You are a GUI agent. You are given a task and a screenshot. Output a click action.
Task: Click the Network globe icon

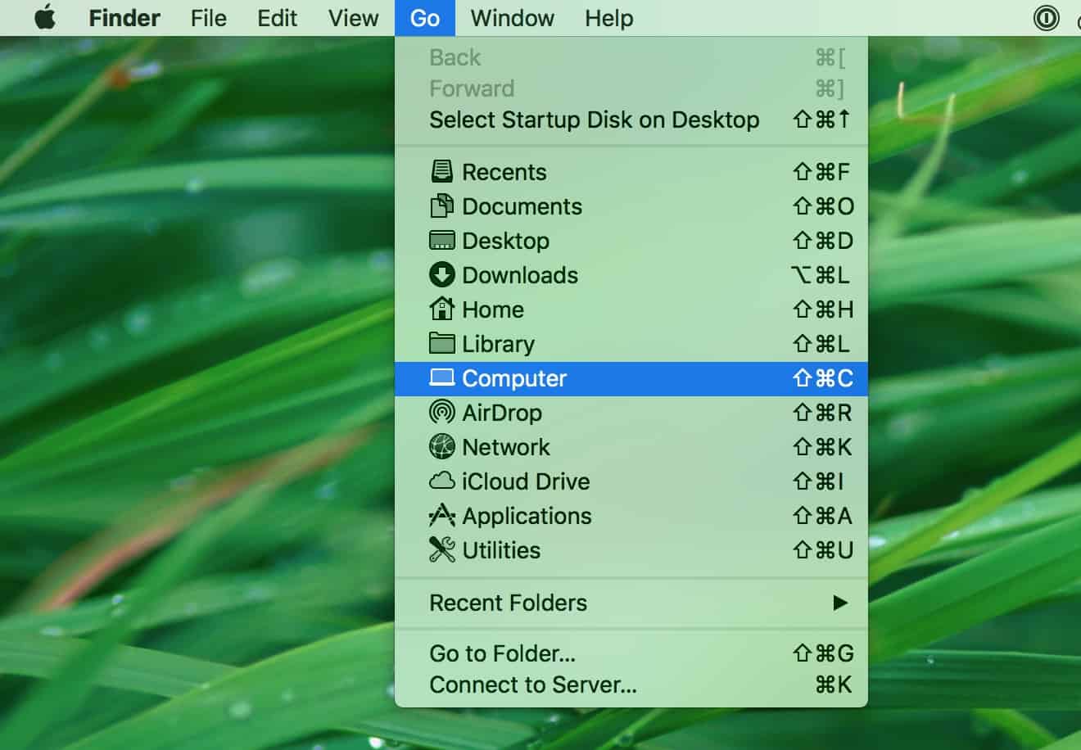pos(441,447)
